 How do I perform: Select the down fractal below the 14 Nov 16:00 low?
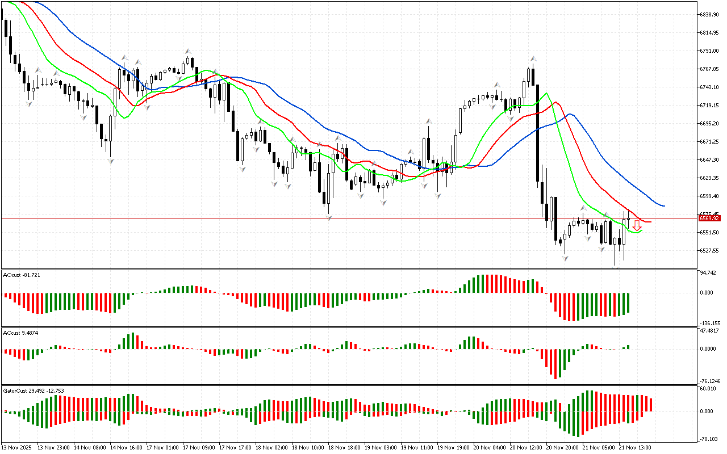tap(111, 161)
